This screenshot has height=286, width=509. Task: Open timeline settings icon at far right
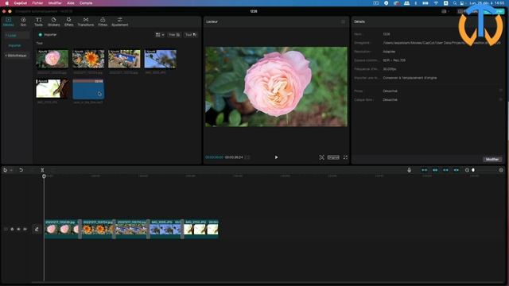[x=501, y=170]
